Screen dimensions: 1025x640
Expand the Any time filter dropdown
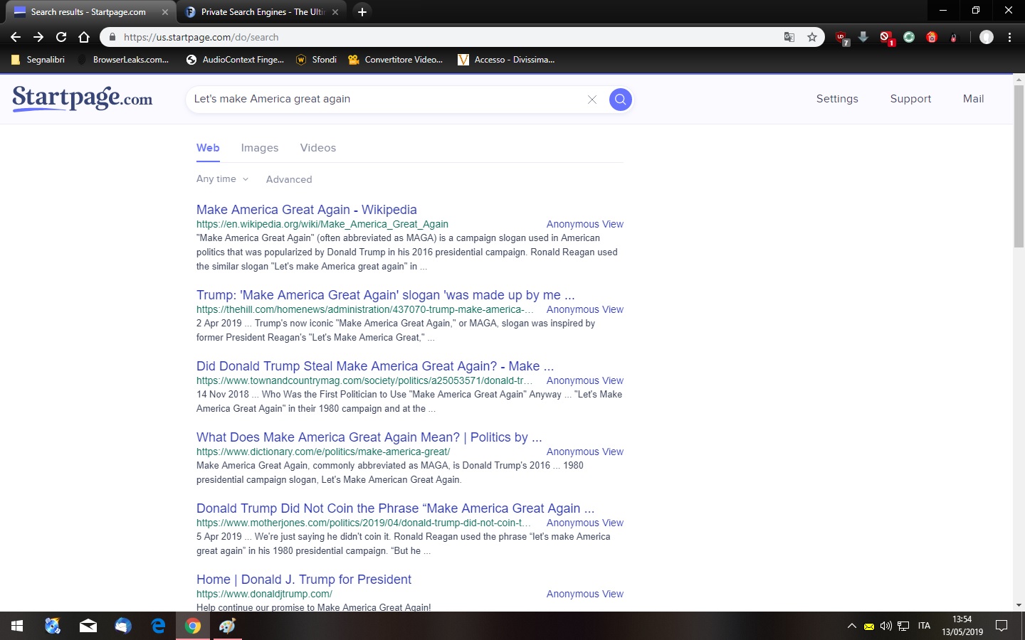click(x=223, y=179)
